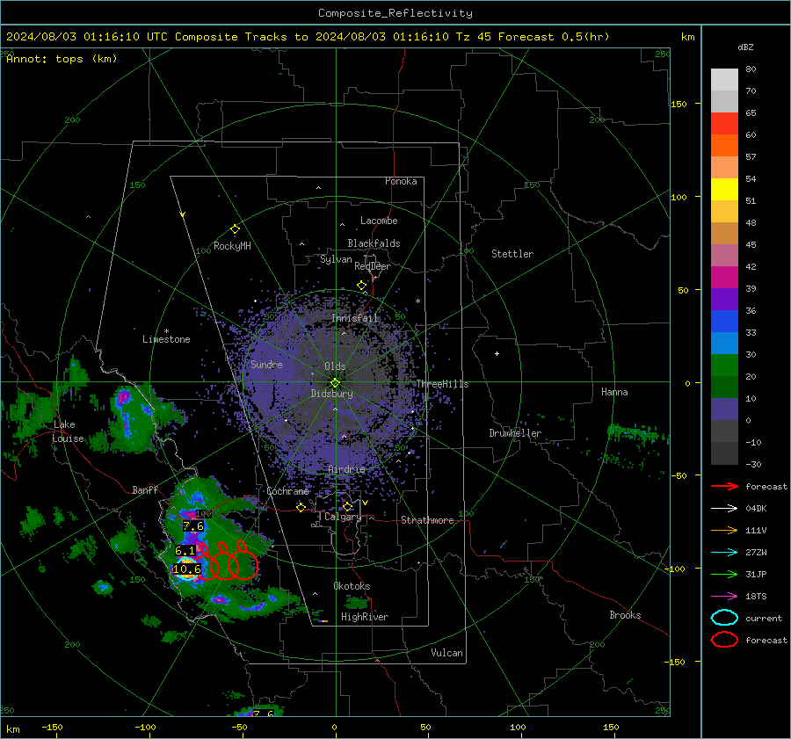The image size is (791, 739).
Task: Click the timestamp header text line
Action: tap(308, 37)
